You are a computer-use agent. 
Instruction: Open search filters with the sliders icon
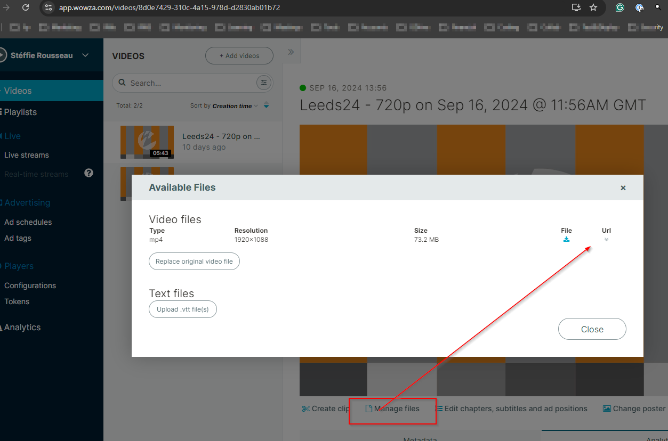click(x=263, y=83)
